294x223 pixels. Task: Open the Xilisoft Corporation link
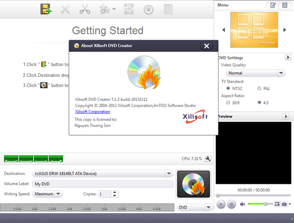[93, 112]
